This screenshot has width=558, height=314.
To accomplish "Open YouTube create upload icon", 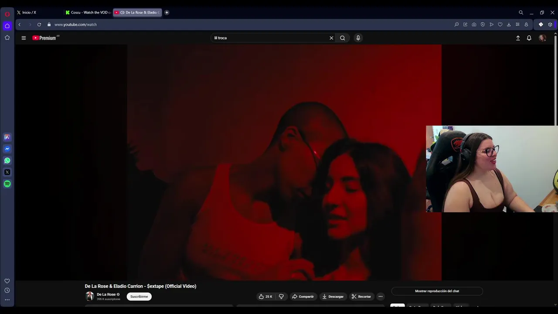I will tap(518, 38).
